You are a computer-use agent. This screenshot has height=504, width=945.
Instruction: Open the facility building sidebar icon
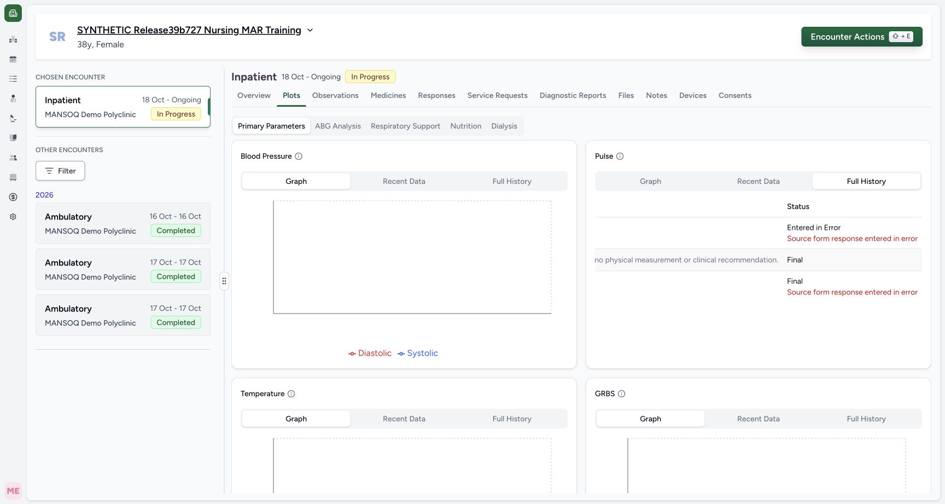pyautogui.click(x=13, y=39)
